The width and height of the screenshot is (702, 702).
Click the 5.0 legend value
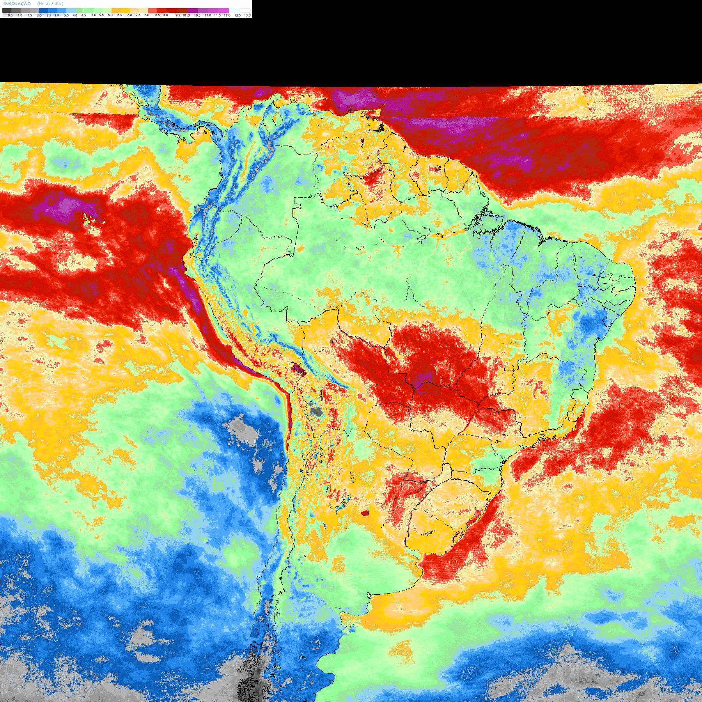(x=94, y=15)
